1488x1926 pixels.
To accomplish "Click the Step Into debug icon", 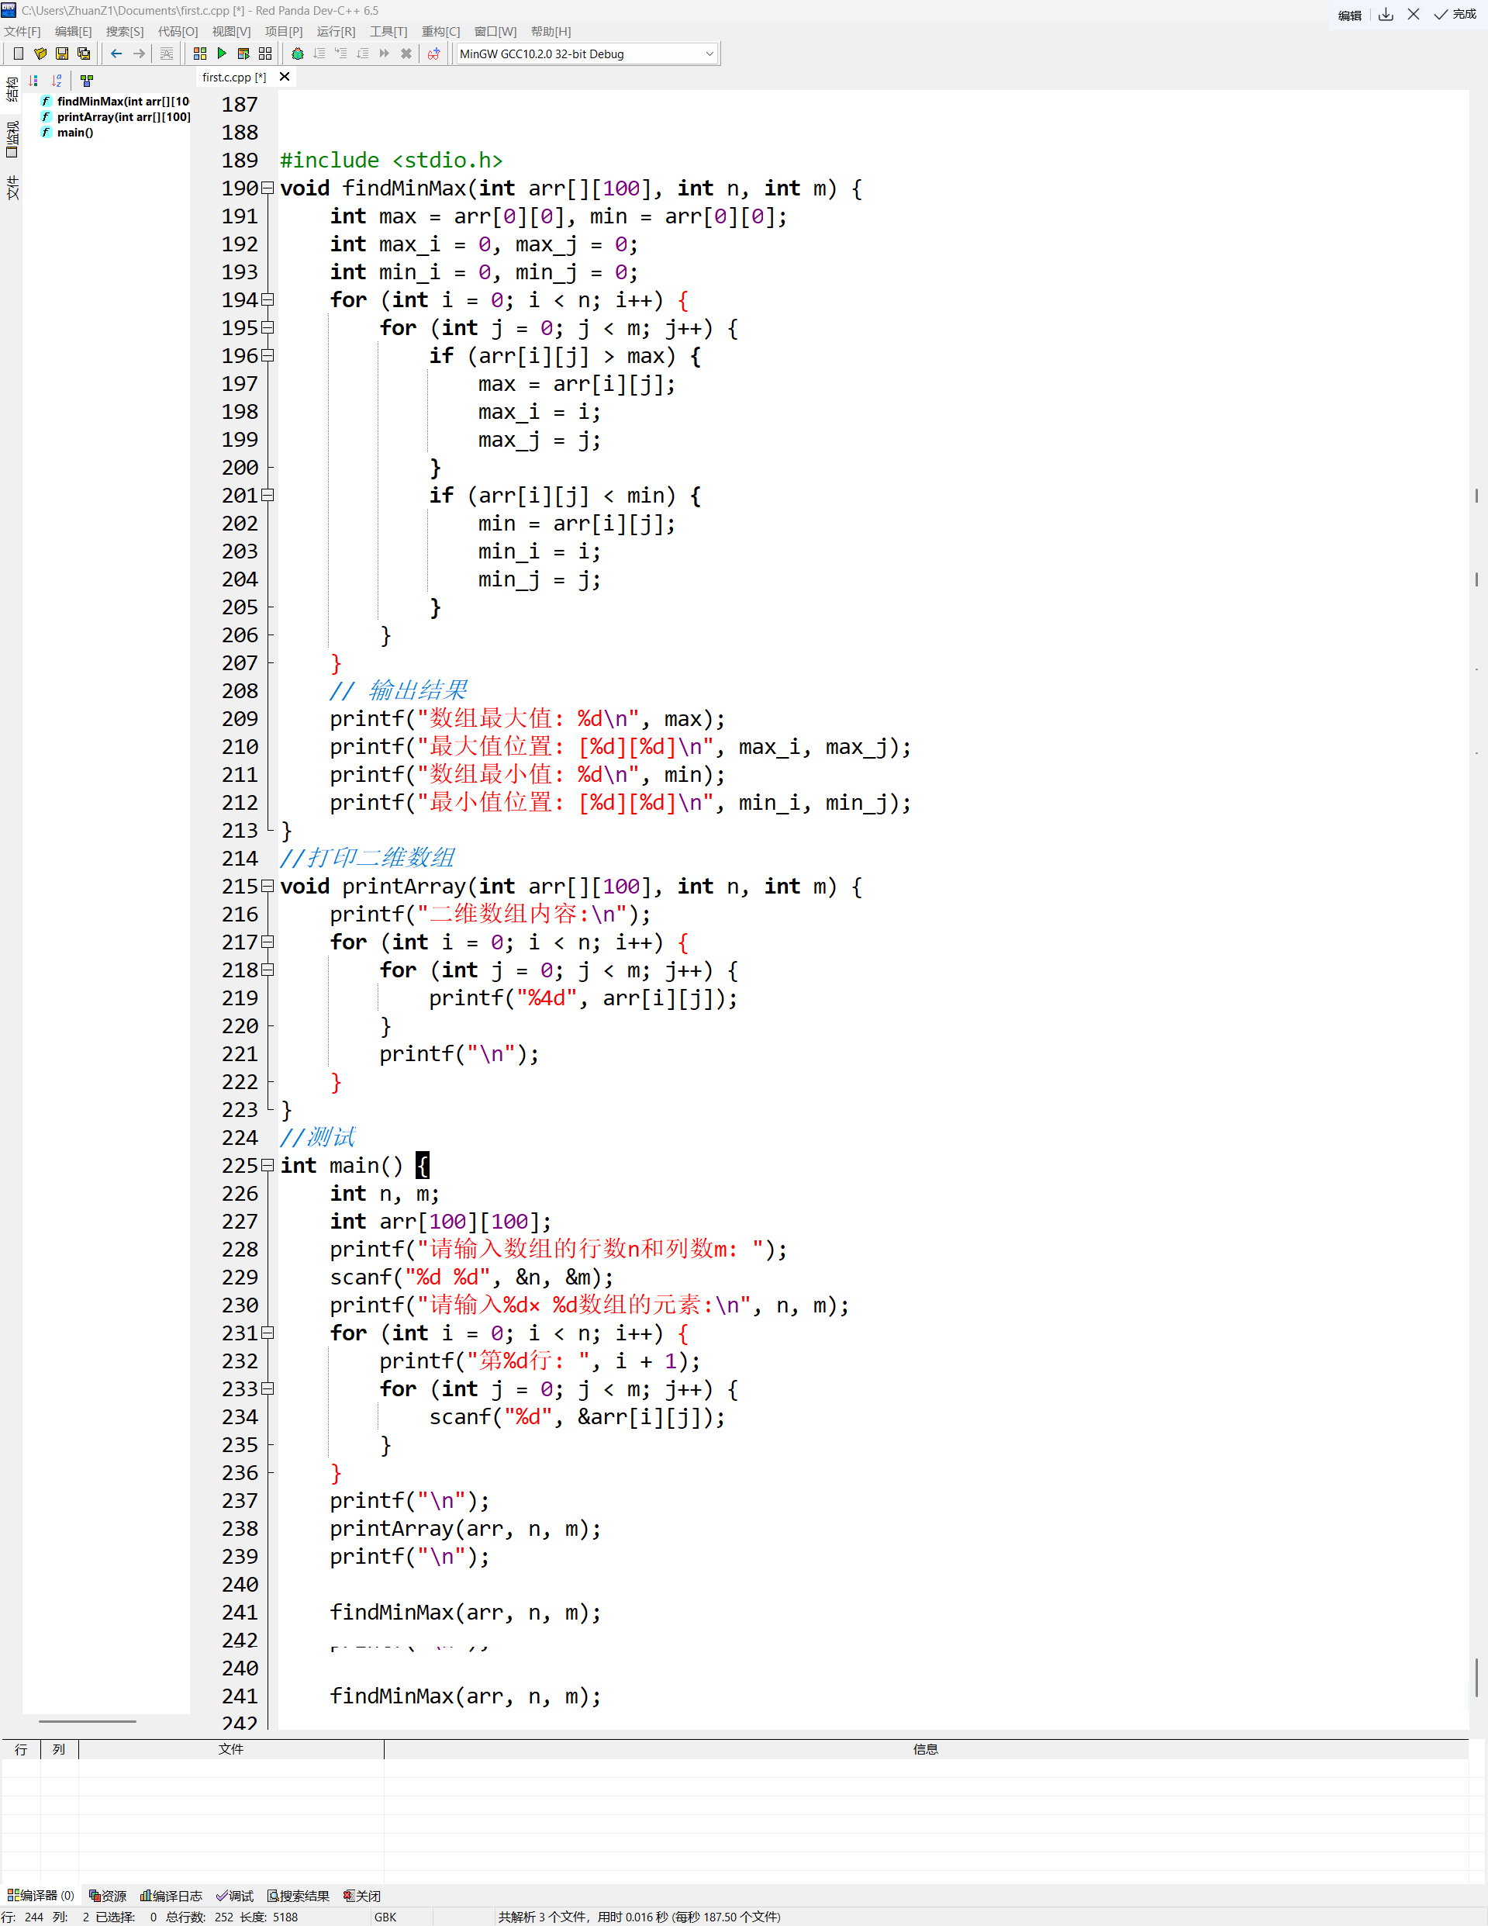I will tap(341, 54).
